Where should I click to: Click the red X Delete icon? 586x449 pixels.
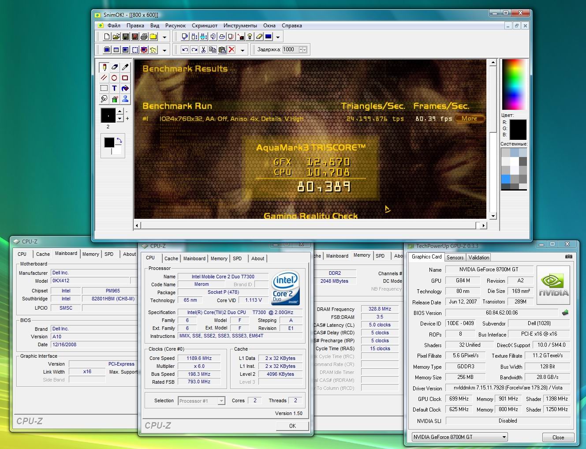pyautogui.click(x=231, y=50)
